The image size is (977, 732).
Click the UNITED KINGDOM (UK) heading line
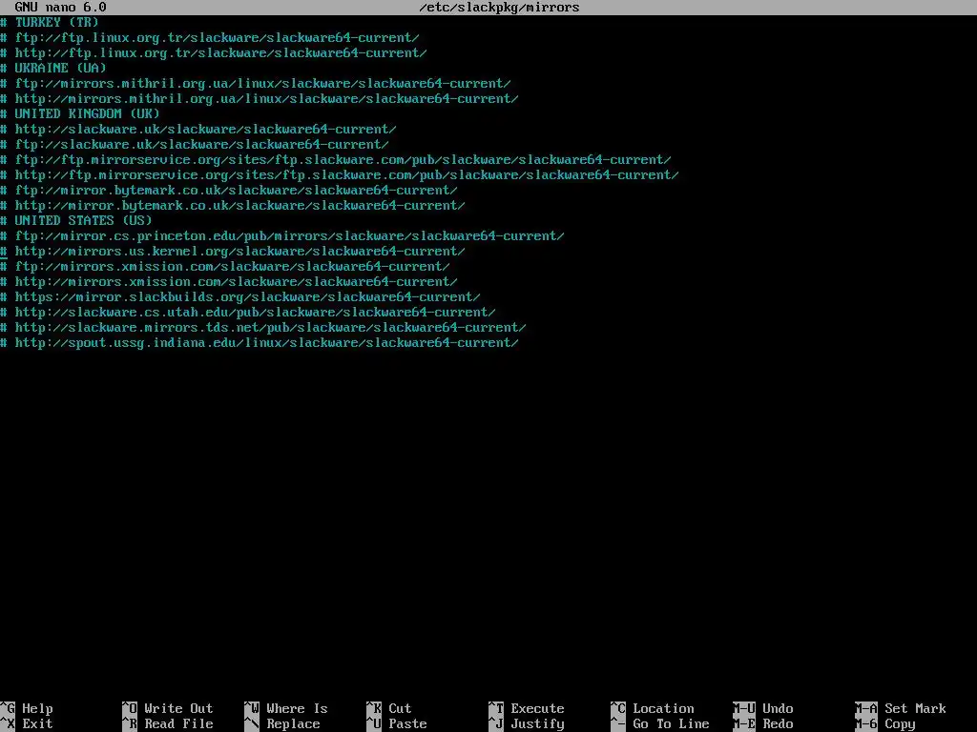point(80,114)
